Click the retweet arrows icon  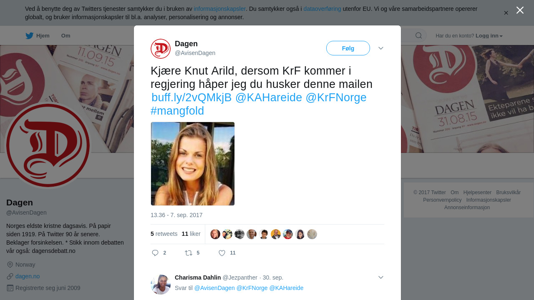[189, 253]
